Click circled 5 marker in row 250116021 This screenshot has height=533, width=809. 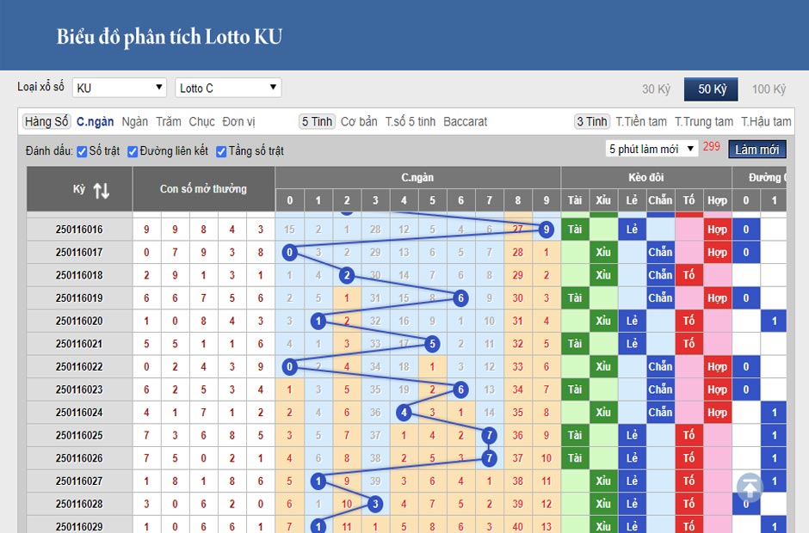tap(432, 344)
